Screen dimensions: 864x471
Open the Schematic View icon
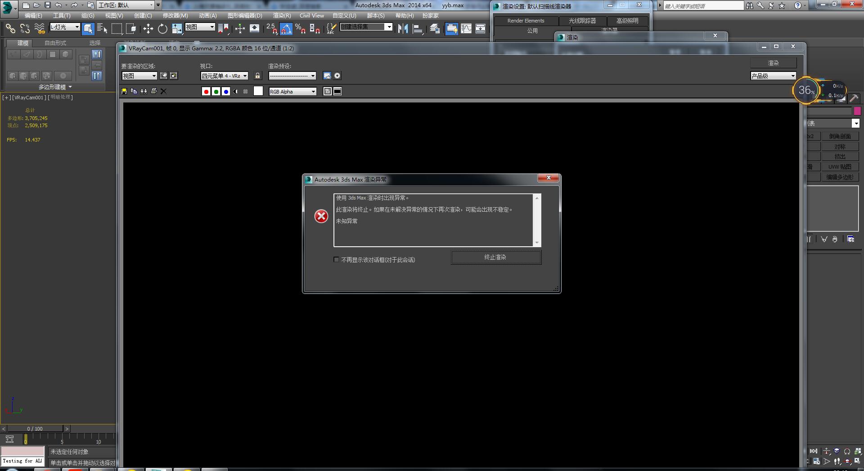click(x=481, y=29)
